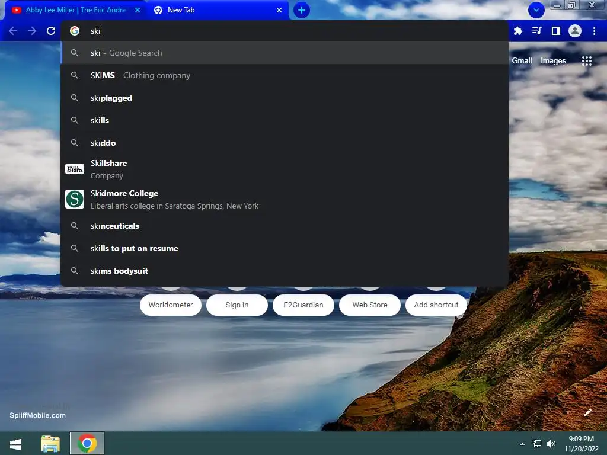
Task: Click Add shortcut
Action: (436, 305)
